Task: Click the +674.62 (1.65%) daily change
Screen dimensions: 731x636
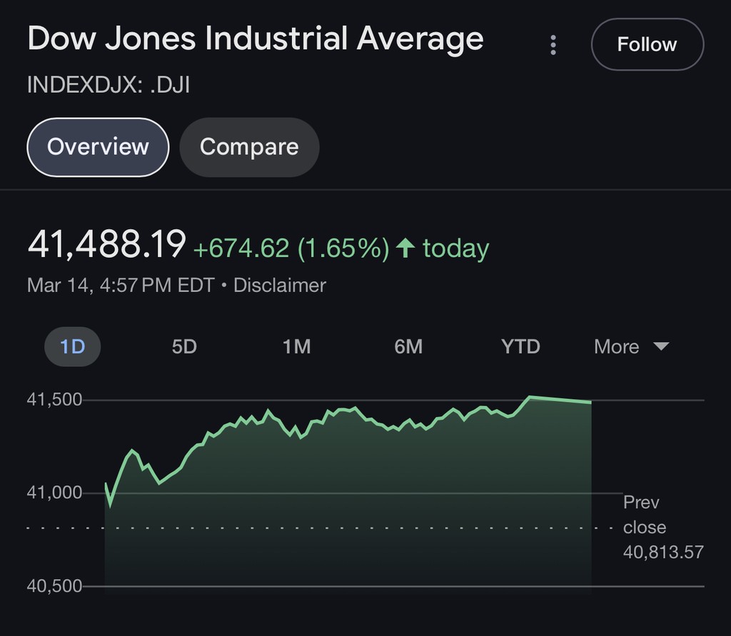Action: 291,248
